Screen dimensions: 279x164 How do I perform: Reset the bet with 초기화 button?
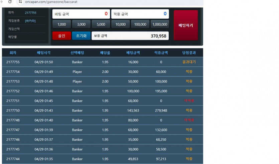point(81,36)
